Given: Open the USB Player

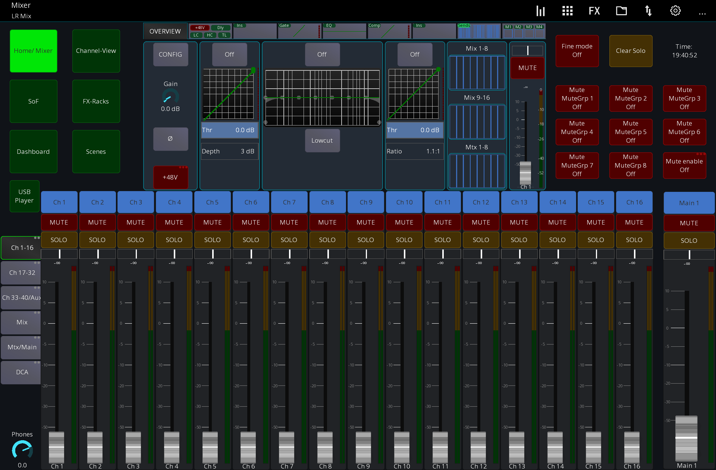Looking at the screenshot, I should 25,196.
